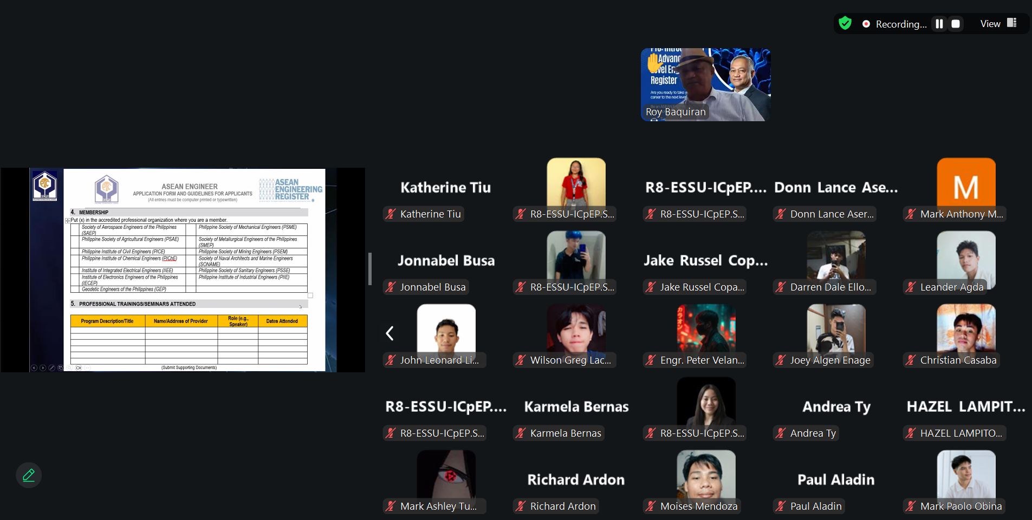
Task: Click muted mic icon beside Katherine Tiu
Action: (x=391, y=214)
